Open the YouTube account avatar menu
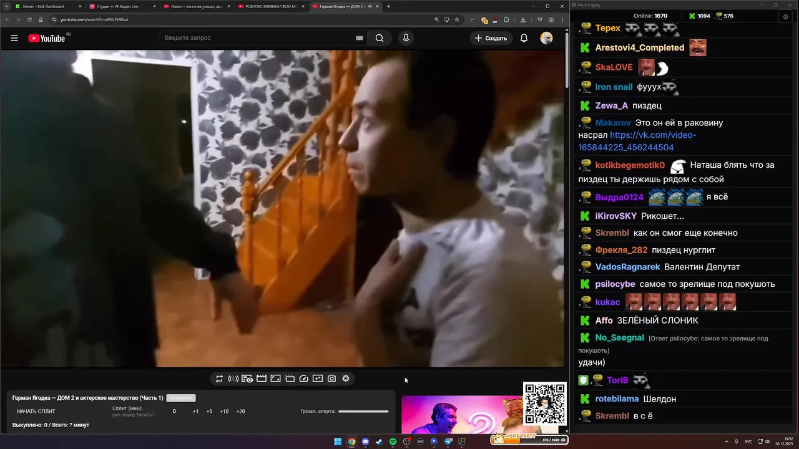799x449 pixels. coord(546,38)
